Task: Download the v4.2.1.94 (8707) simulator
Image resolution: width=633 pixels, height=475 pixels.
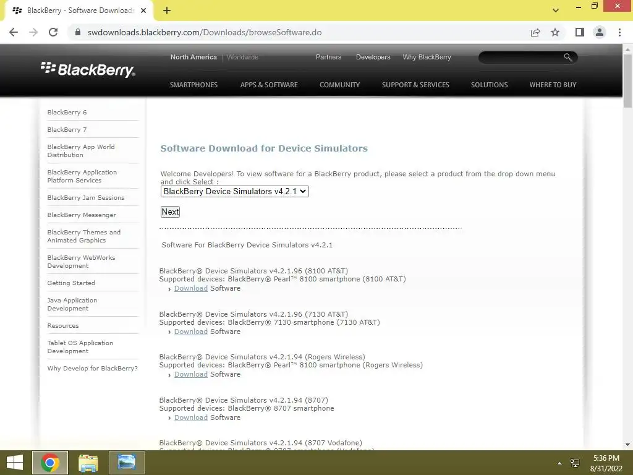Action: (x=191, y=417)
